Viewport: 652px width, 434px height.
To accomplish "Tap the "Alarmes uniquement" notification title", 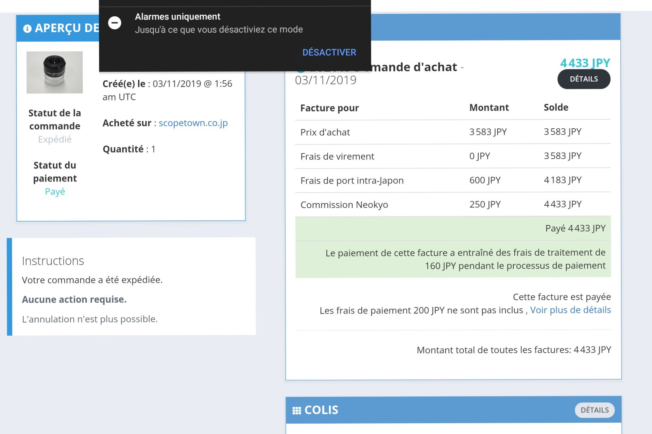I will [178, 17].
